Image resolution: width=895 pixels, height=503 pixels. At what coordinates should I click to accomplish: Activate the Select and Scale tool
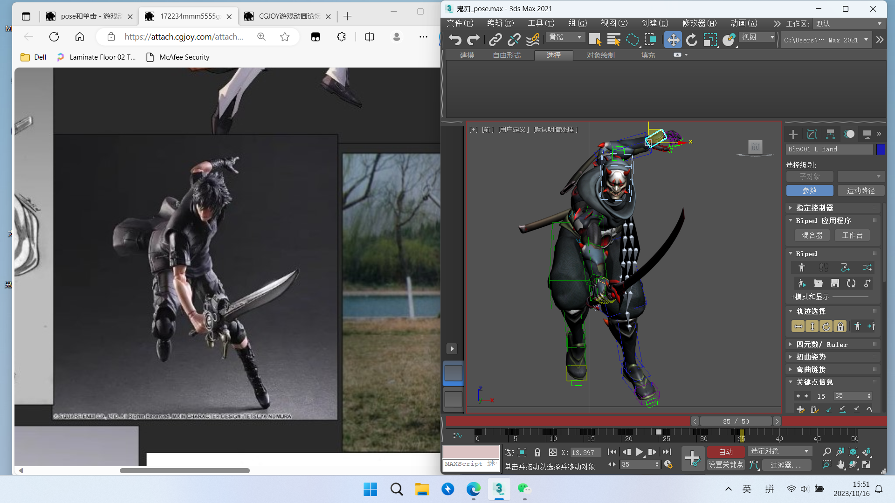coord(710,40)
